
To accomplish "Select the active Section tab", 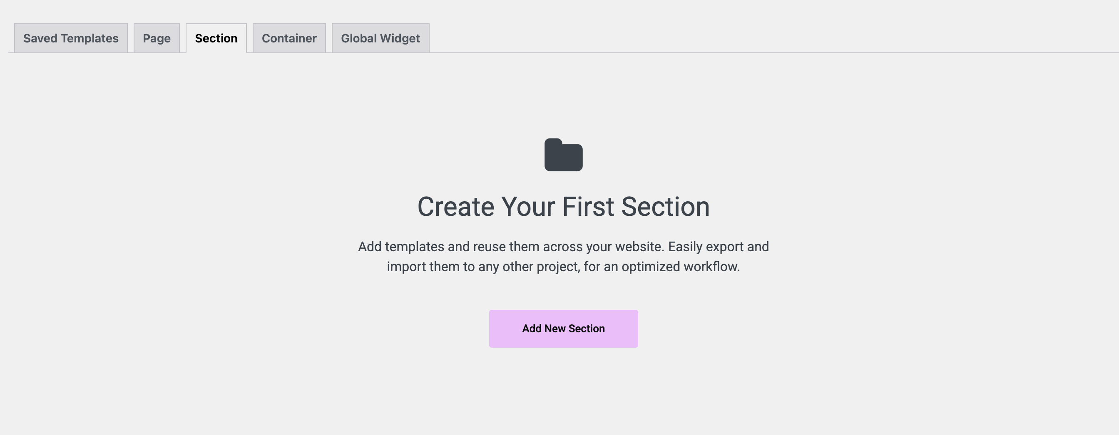I will pos(216,38).
